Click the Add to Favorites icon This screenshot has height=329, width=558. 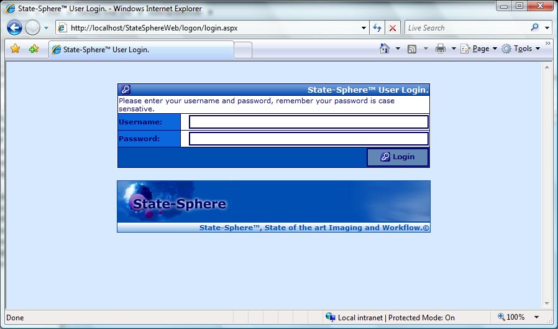(x=34, y=49)
